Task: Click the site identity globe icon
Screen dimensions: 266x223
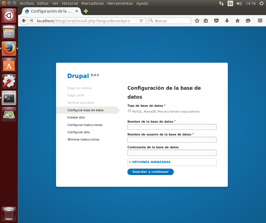Action: click(x=32, y=21)
